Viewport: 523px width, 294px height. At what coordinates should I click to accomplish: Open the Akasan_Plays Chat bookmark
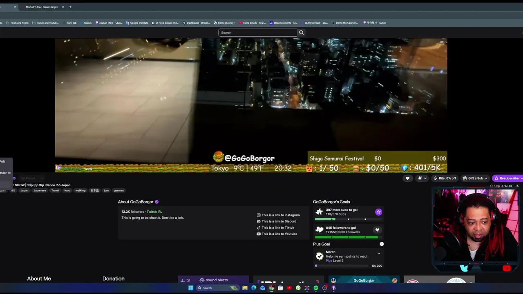point(108,23)
